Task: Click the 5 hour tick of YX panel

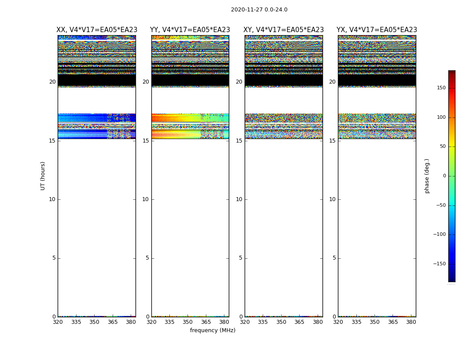Action: click(334, 258)
